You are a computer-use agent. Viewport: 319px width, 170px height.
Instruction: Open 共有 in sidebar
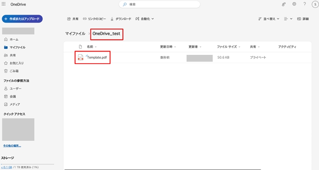coord(12,55)
